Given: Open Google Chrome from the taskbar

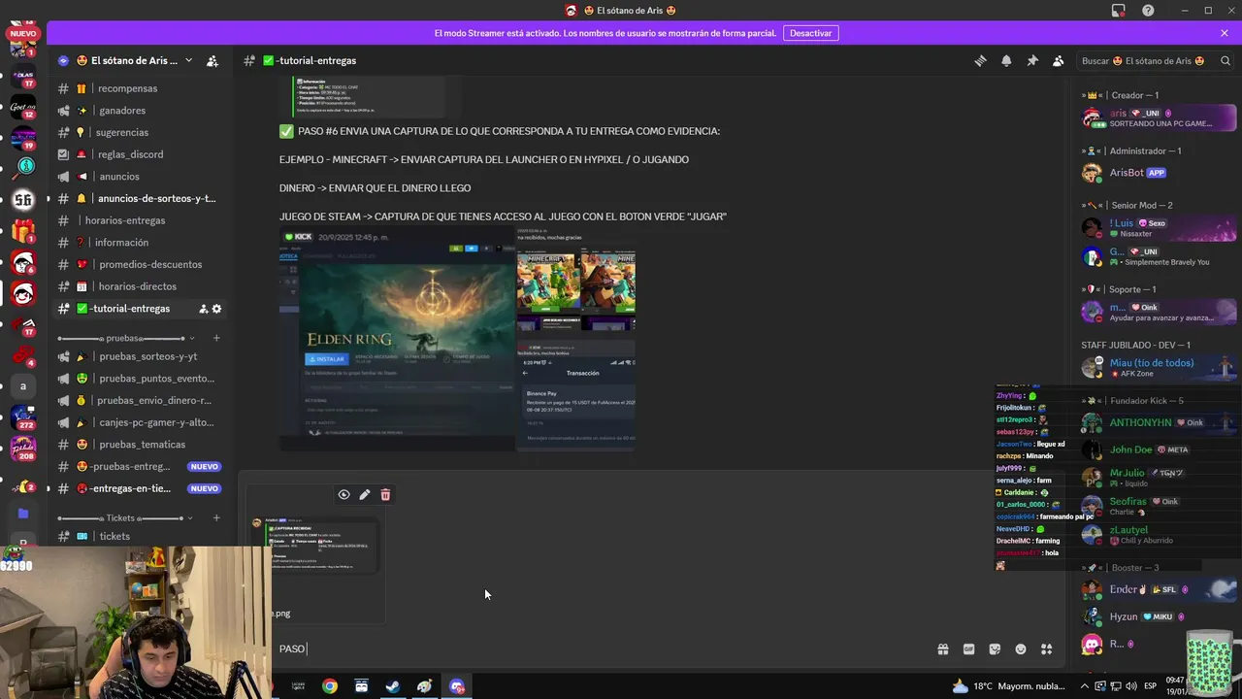Looking at the screenshot, I should pyautogui.click(x=330, y=686).
